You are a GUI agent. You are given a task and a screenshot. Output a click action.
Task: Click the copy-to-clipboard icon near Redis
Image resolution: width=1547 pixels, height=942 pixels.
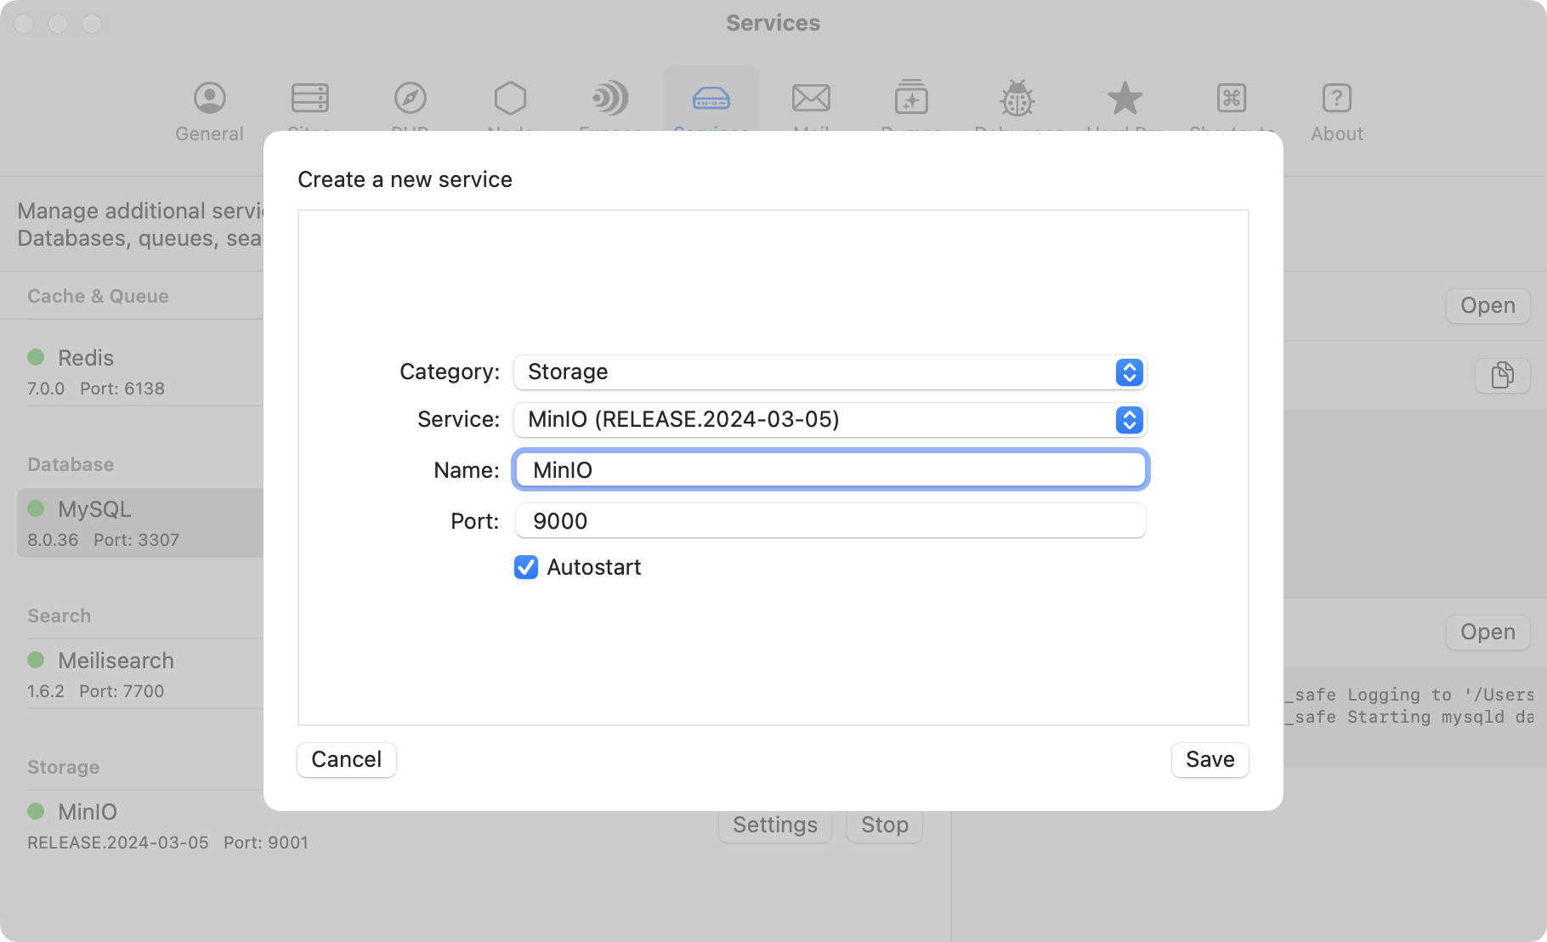tap(1502, 375)
